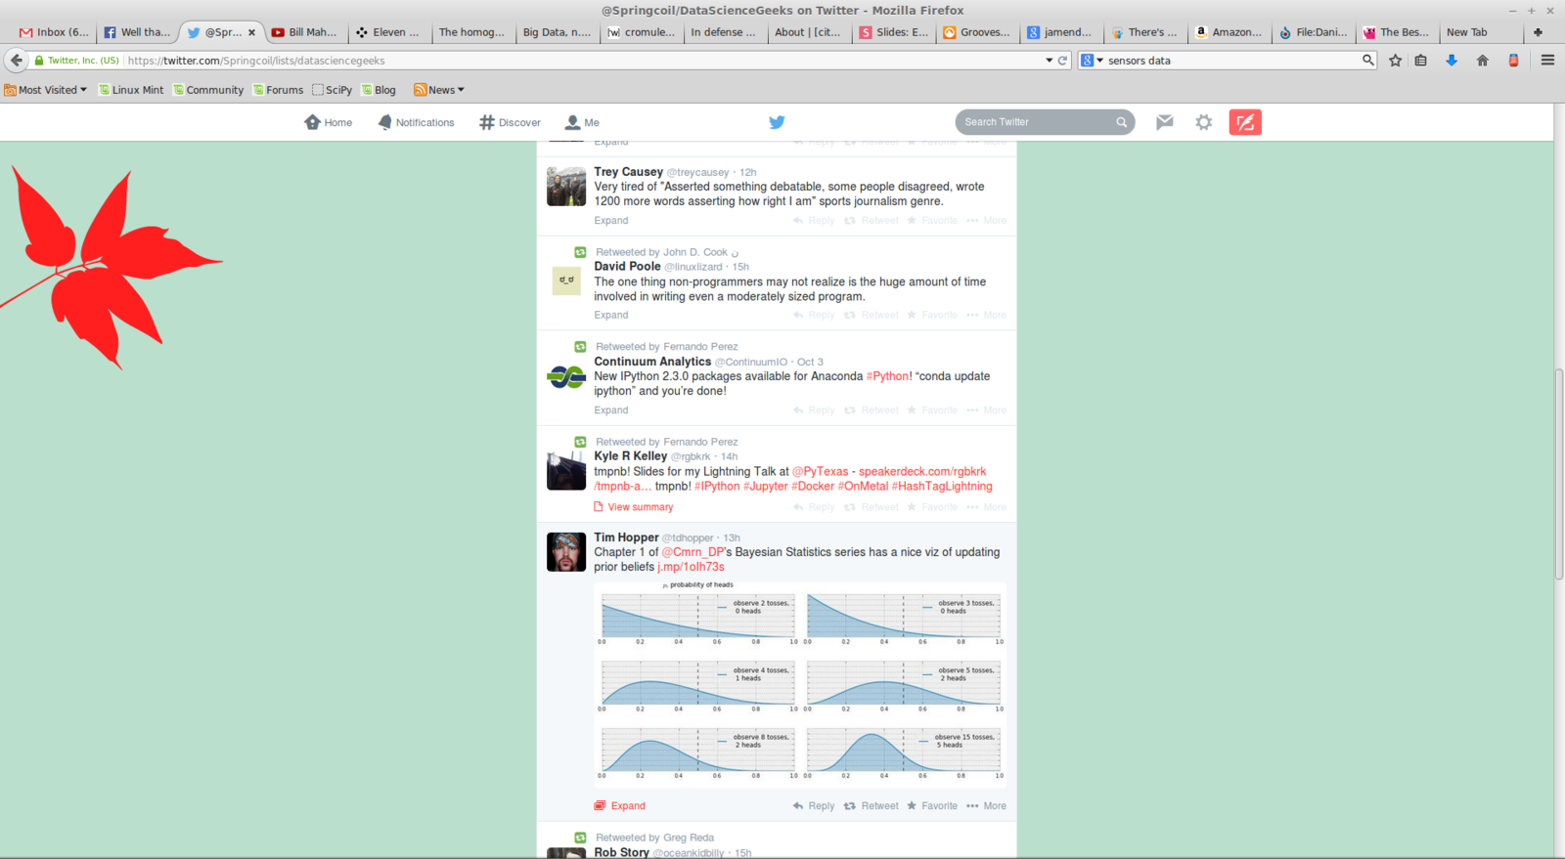Open the probability of heads chart image
Screen dimensions: 1565x859
point(800,685)
